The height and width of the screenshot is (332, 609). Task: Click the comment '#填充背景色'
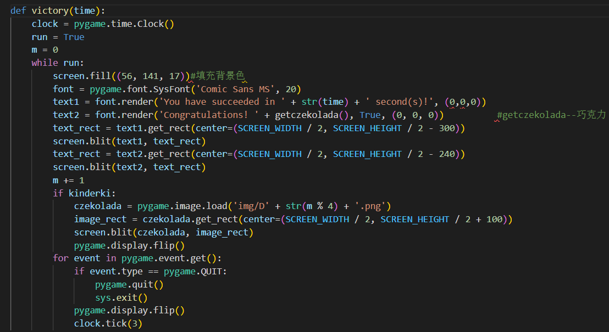coord(218,76)
